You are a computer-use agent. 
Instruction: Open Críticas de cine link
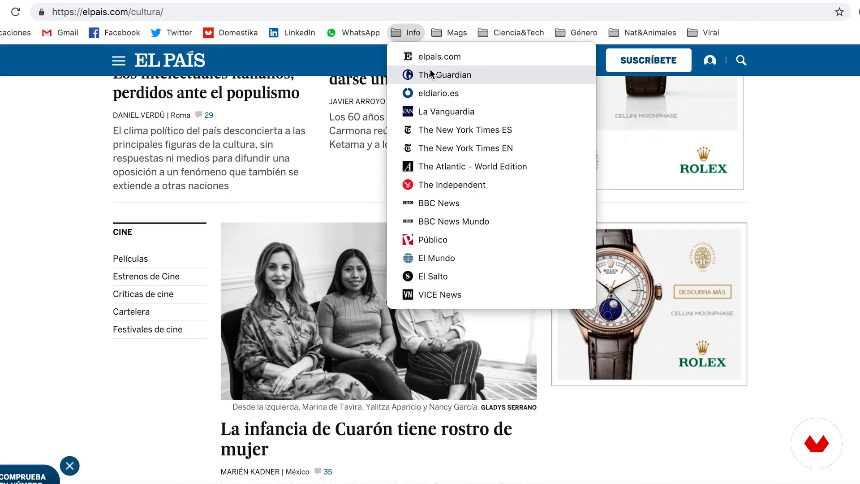pyautogui.click(x=143, y=294)
